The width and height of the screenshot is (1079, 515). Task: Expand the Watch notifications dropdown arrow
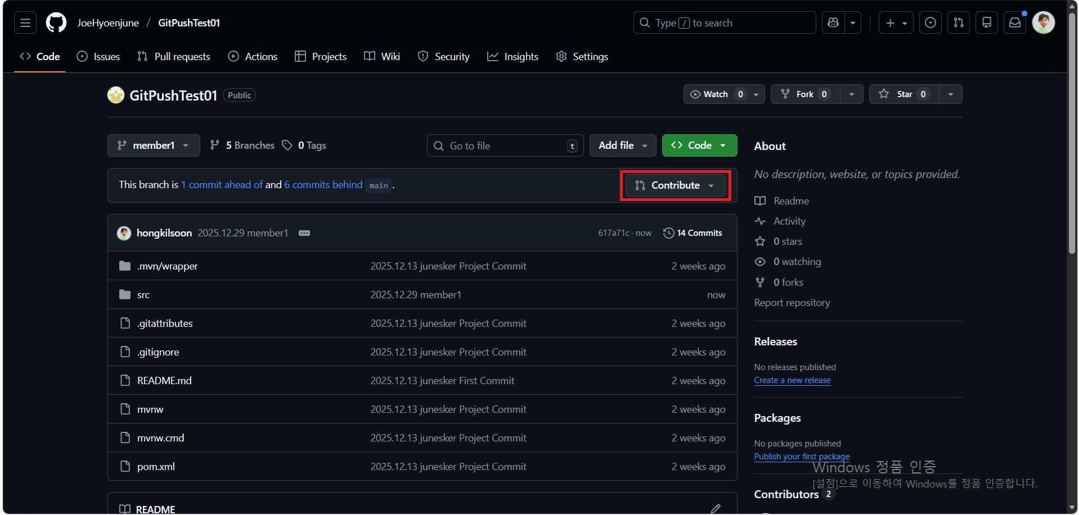point(756,94)
